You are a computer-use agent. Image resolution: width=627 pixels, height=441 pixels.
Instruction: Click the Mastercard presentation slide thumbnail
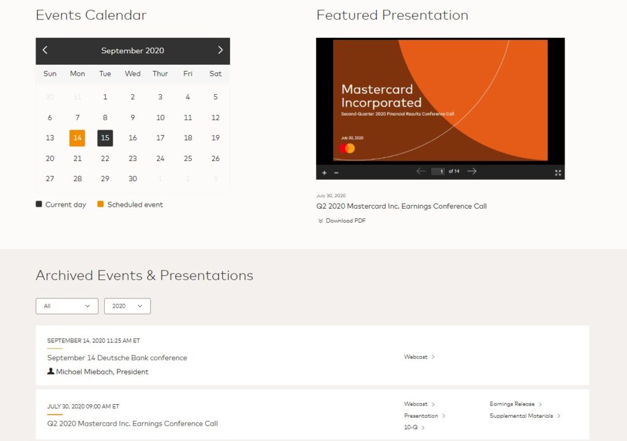(440, 101)
